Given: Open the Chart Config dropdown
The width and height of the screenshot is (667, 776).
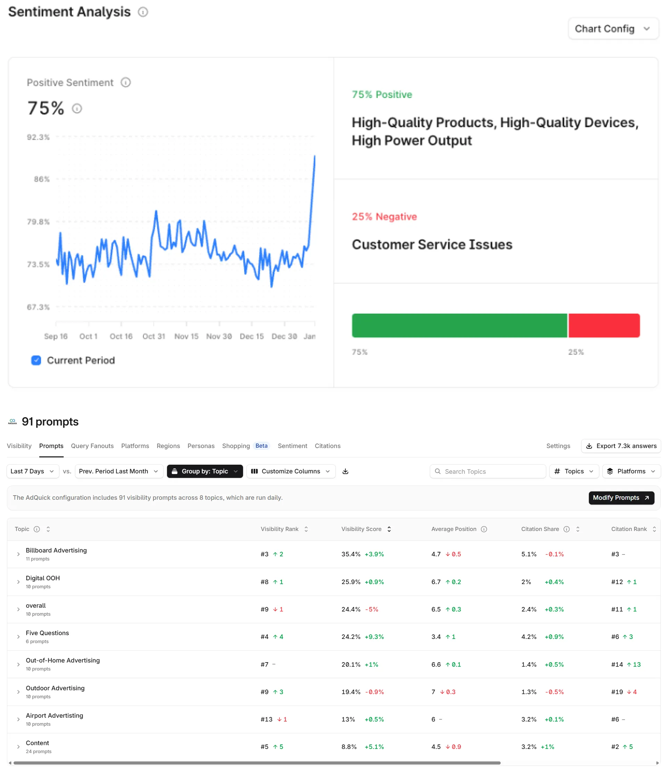Looking at the screenshot, I should pos(613,29).
